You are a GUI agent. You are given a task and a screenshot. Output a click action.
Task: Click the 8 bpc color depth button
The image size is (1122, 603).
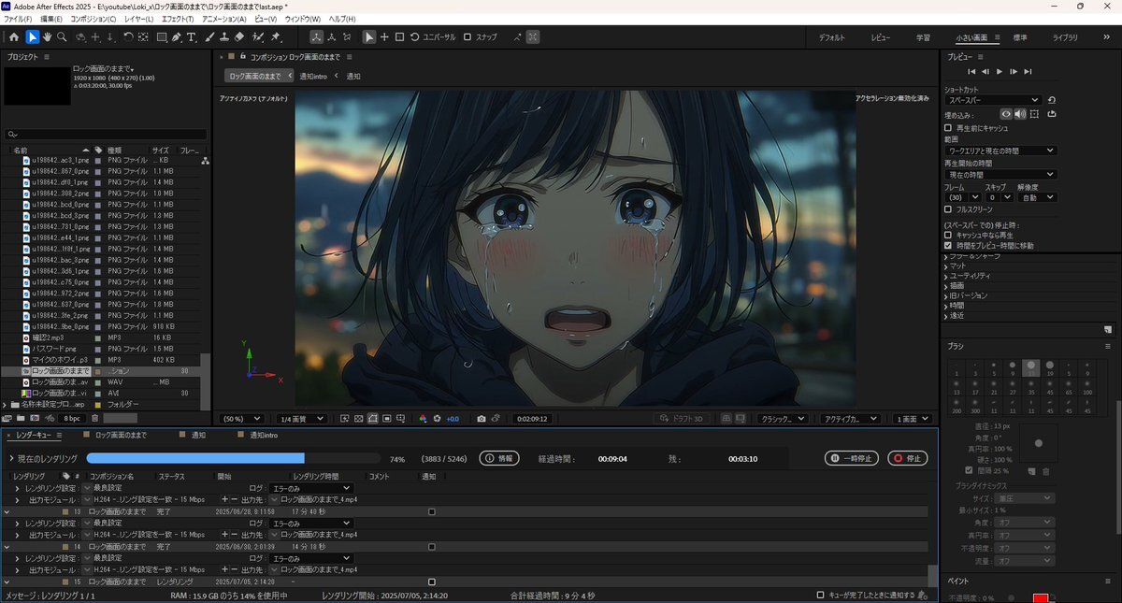(x=72, y=418)
